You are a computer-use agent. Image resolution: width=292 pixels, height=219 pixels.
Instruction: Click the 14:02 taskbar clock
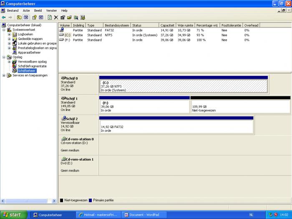click(284, 215)
